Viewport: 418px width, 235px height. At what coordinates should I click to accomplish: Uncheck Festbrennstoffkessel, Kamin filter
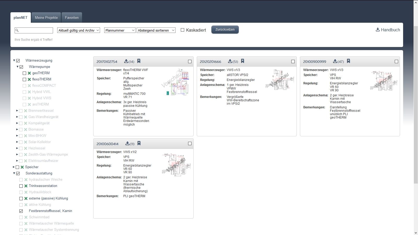[x=21, y=211]
